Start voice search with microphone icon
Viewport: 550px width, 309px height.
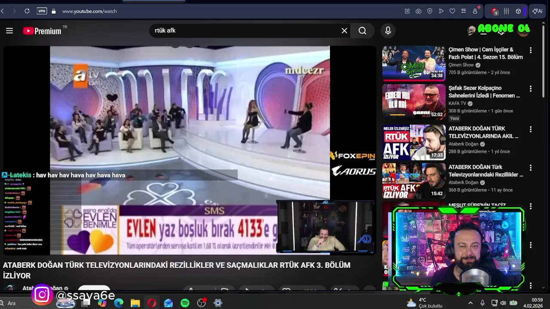click(388, 30)
